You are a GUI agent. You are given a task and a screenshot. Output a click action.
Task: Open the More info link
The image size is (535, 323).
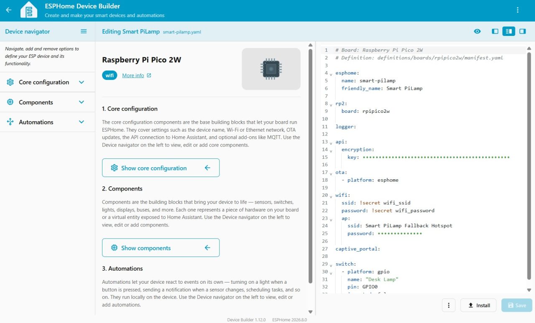(x=133, y=75)
